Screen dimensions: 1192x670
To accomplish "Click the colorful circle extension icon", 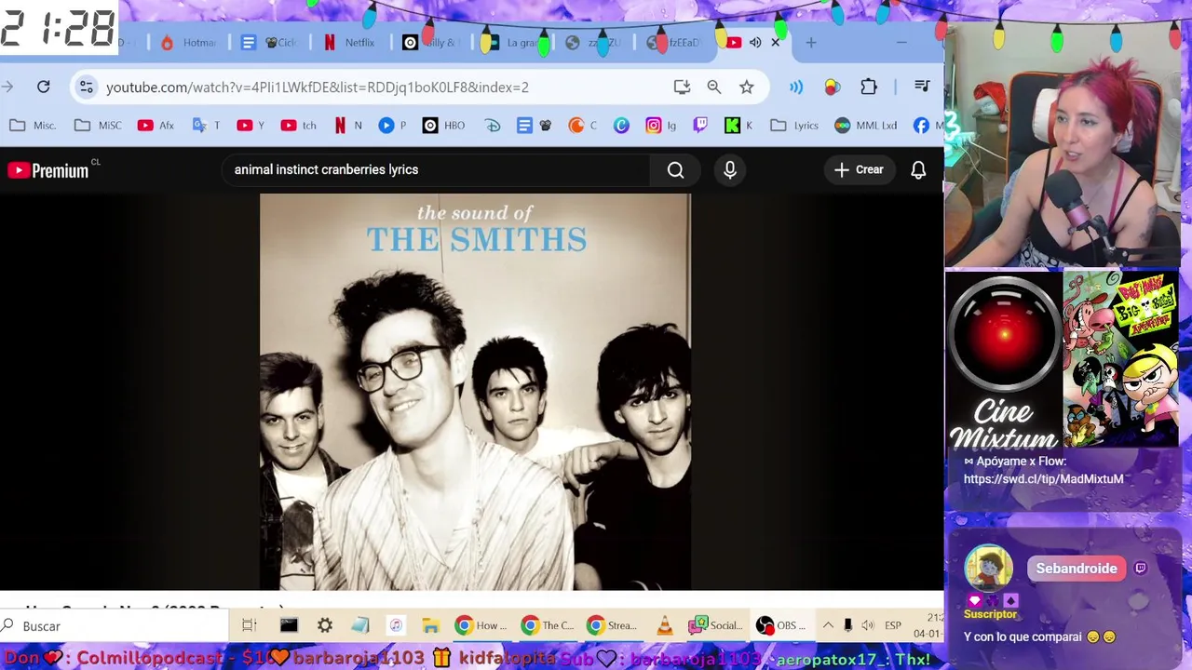I will 832,87.
